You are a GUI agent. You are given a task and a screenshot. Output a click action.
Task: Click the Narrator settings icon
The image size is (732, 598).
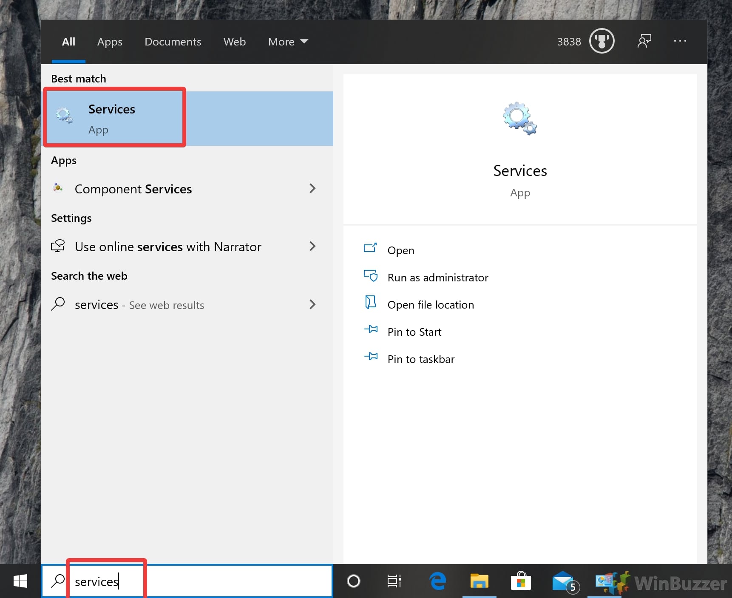tap(58, 246)
